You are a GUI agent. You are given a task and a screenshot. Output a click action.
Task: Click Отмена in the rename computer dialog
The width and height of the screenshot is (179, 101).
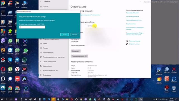(x=75, y=35)
